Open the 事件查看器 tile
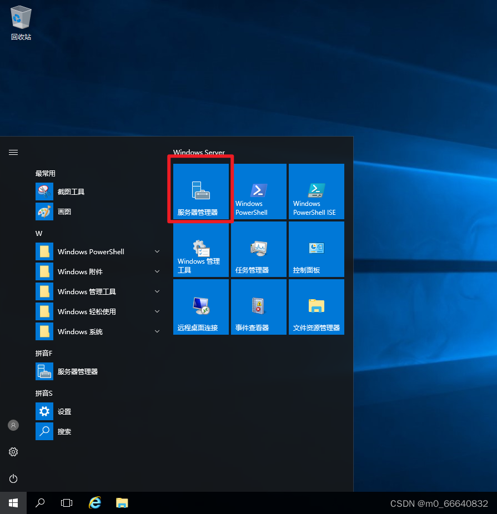 click(259, 307)
